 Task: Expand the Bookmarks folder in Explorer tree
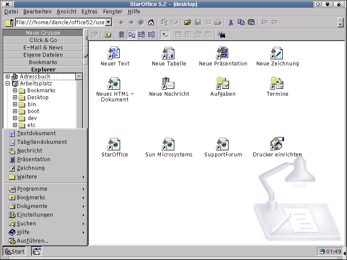[x=15, y=91]
